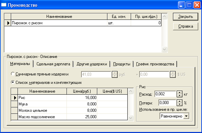The height and width of the screenshot is (133, 202).
Task: Click the Рис Цена($ US) empty cell
Action: (112, 98)
